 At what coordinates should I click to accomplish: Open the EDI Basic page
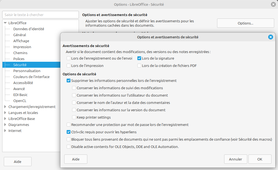(x=20, y=95)
